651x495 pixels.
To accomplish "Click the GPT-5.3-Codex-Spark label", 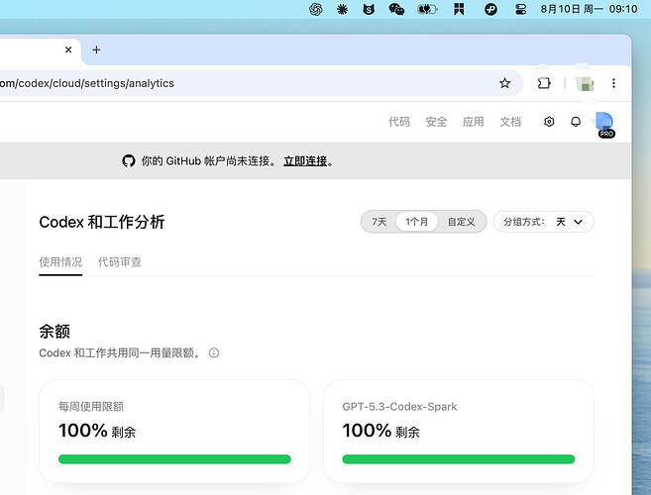I will (399, 407).
